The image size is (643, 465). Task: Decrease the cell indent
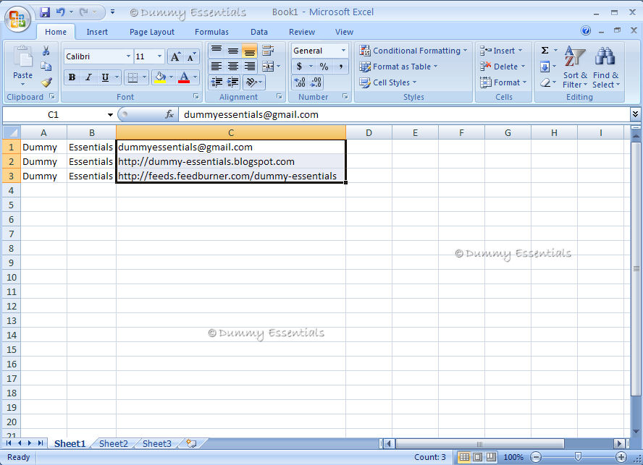[217, 82]
